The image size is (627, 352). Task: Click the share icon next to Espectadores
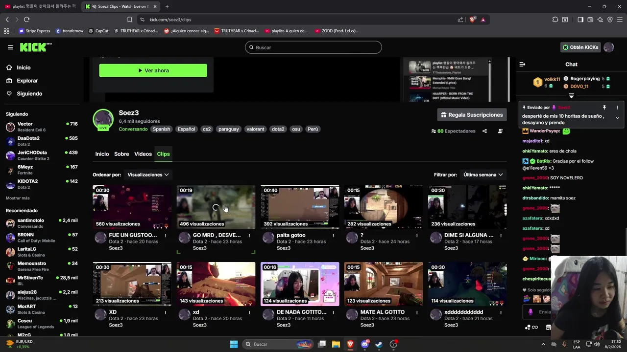(484, 131)
